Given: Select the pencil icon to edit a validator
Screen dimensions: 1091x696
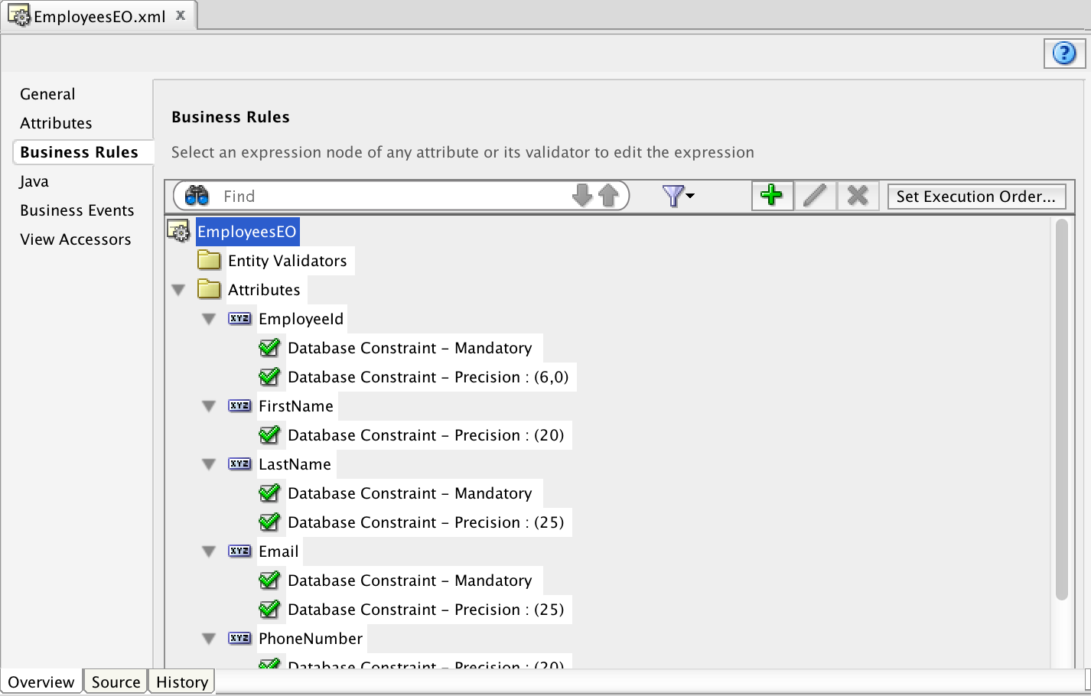Looking at the screenshot, I should point(815,196).
